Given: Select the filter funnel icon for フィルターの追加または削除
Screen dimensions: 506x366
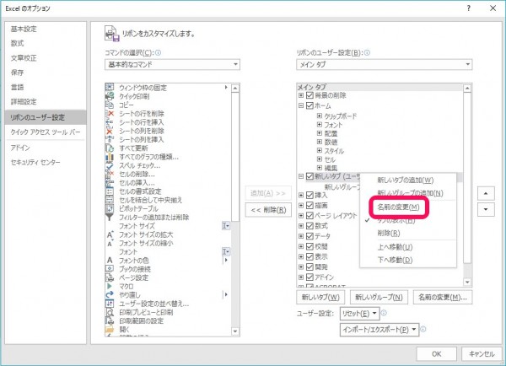Looking at the screenshot, I should click(x=110, y=218).
